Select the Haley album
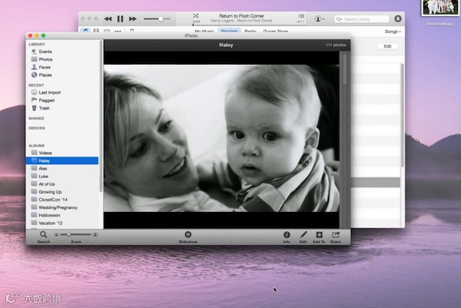 (62, 161)
